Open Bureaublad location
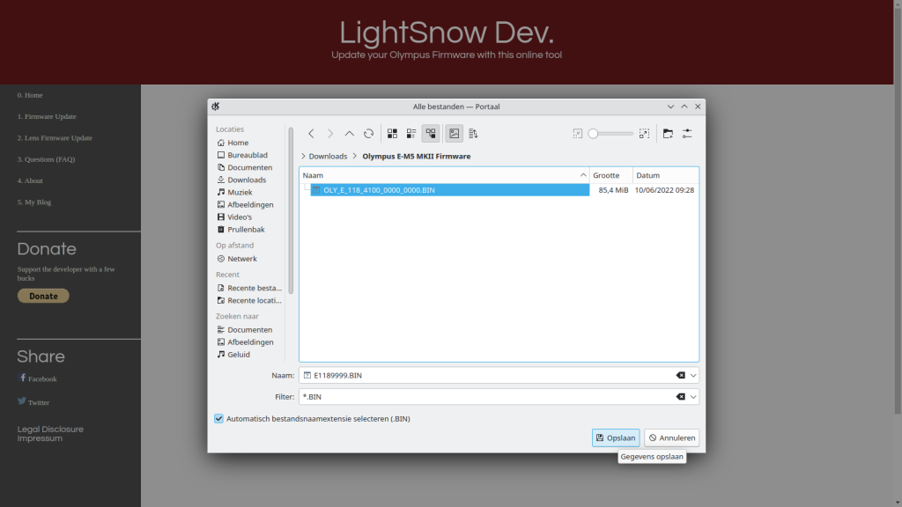 (249, 155)
